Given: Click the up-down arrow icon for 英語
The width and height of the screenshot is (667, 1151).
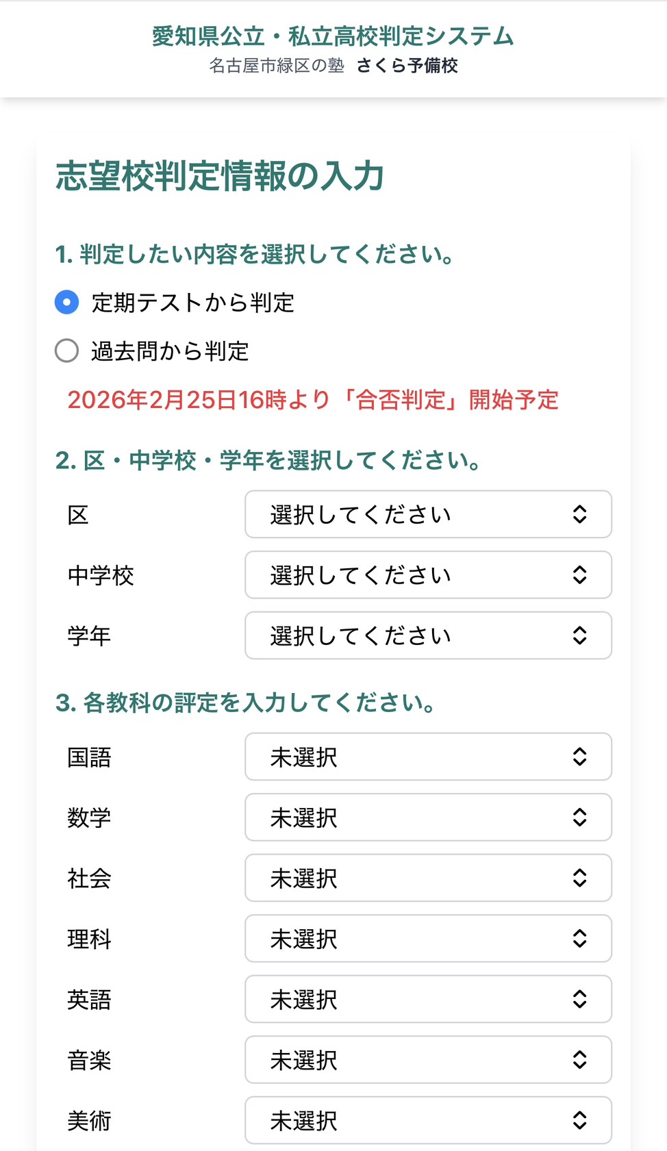Looking at the screenshot, I should 579,999.
